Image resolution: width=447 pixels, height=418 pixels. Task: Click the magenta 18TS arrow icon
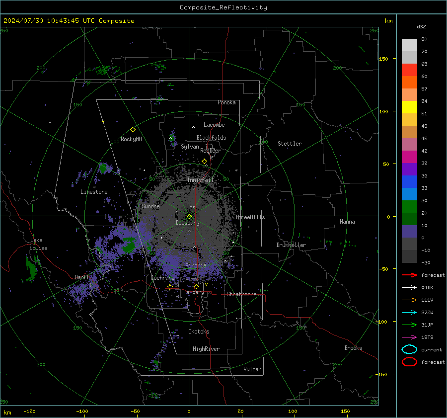coord(409,337)
